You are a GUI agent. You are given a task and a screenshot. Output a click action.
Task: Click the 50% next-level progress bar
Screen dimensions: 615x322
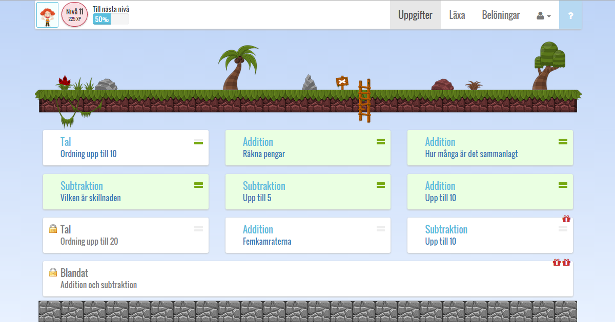[x=111, y=19]
